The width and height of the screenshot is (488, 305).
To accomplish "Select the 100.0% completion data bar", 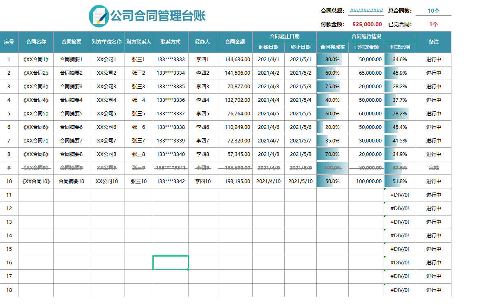I will coord(331,167).
